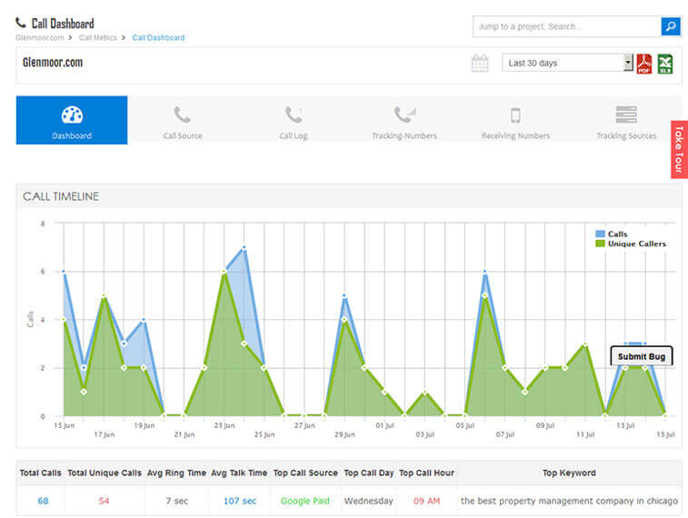
Task: Click the 23 Jun peak data point
Action: coord(224,272)
